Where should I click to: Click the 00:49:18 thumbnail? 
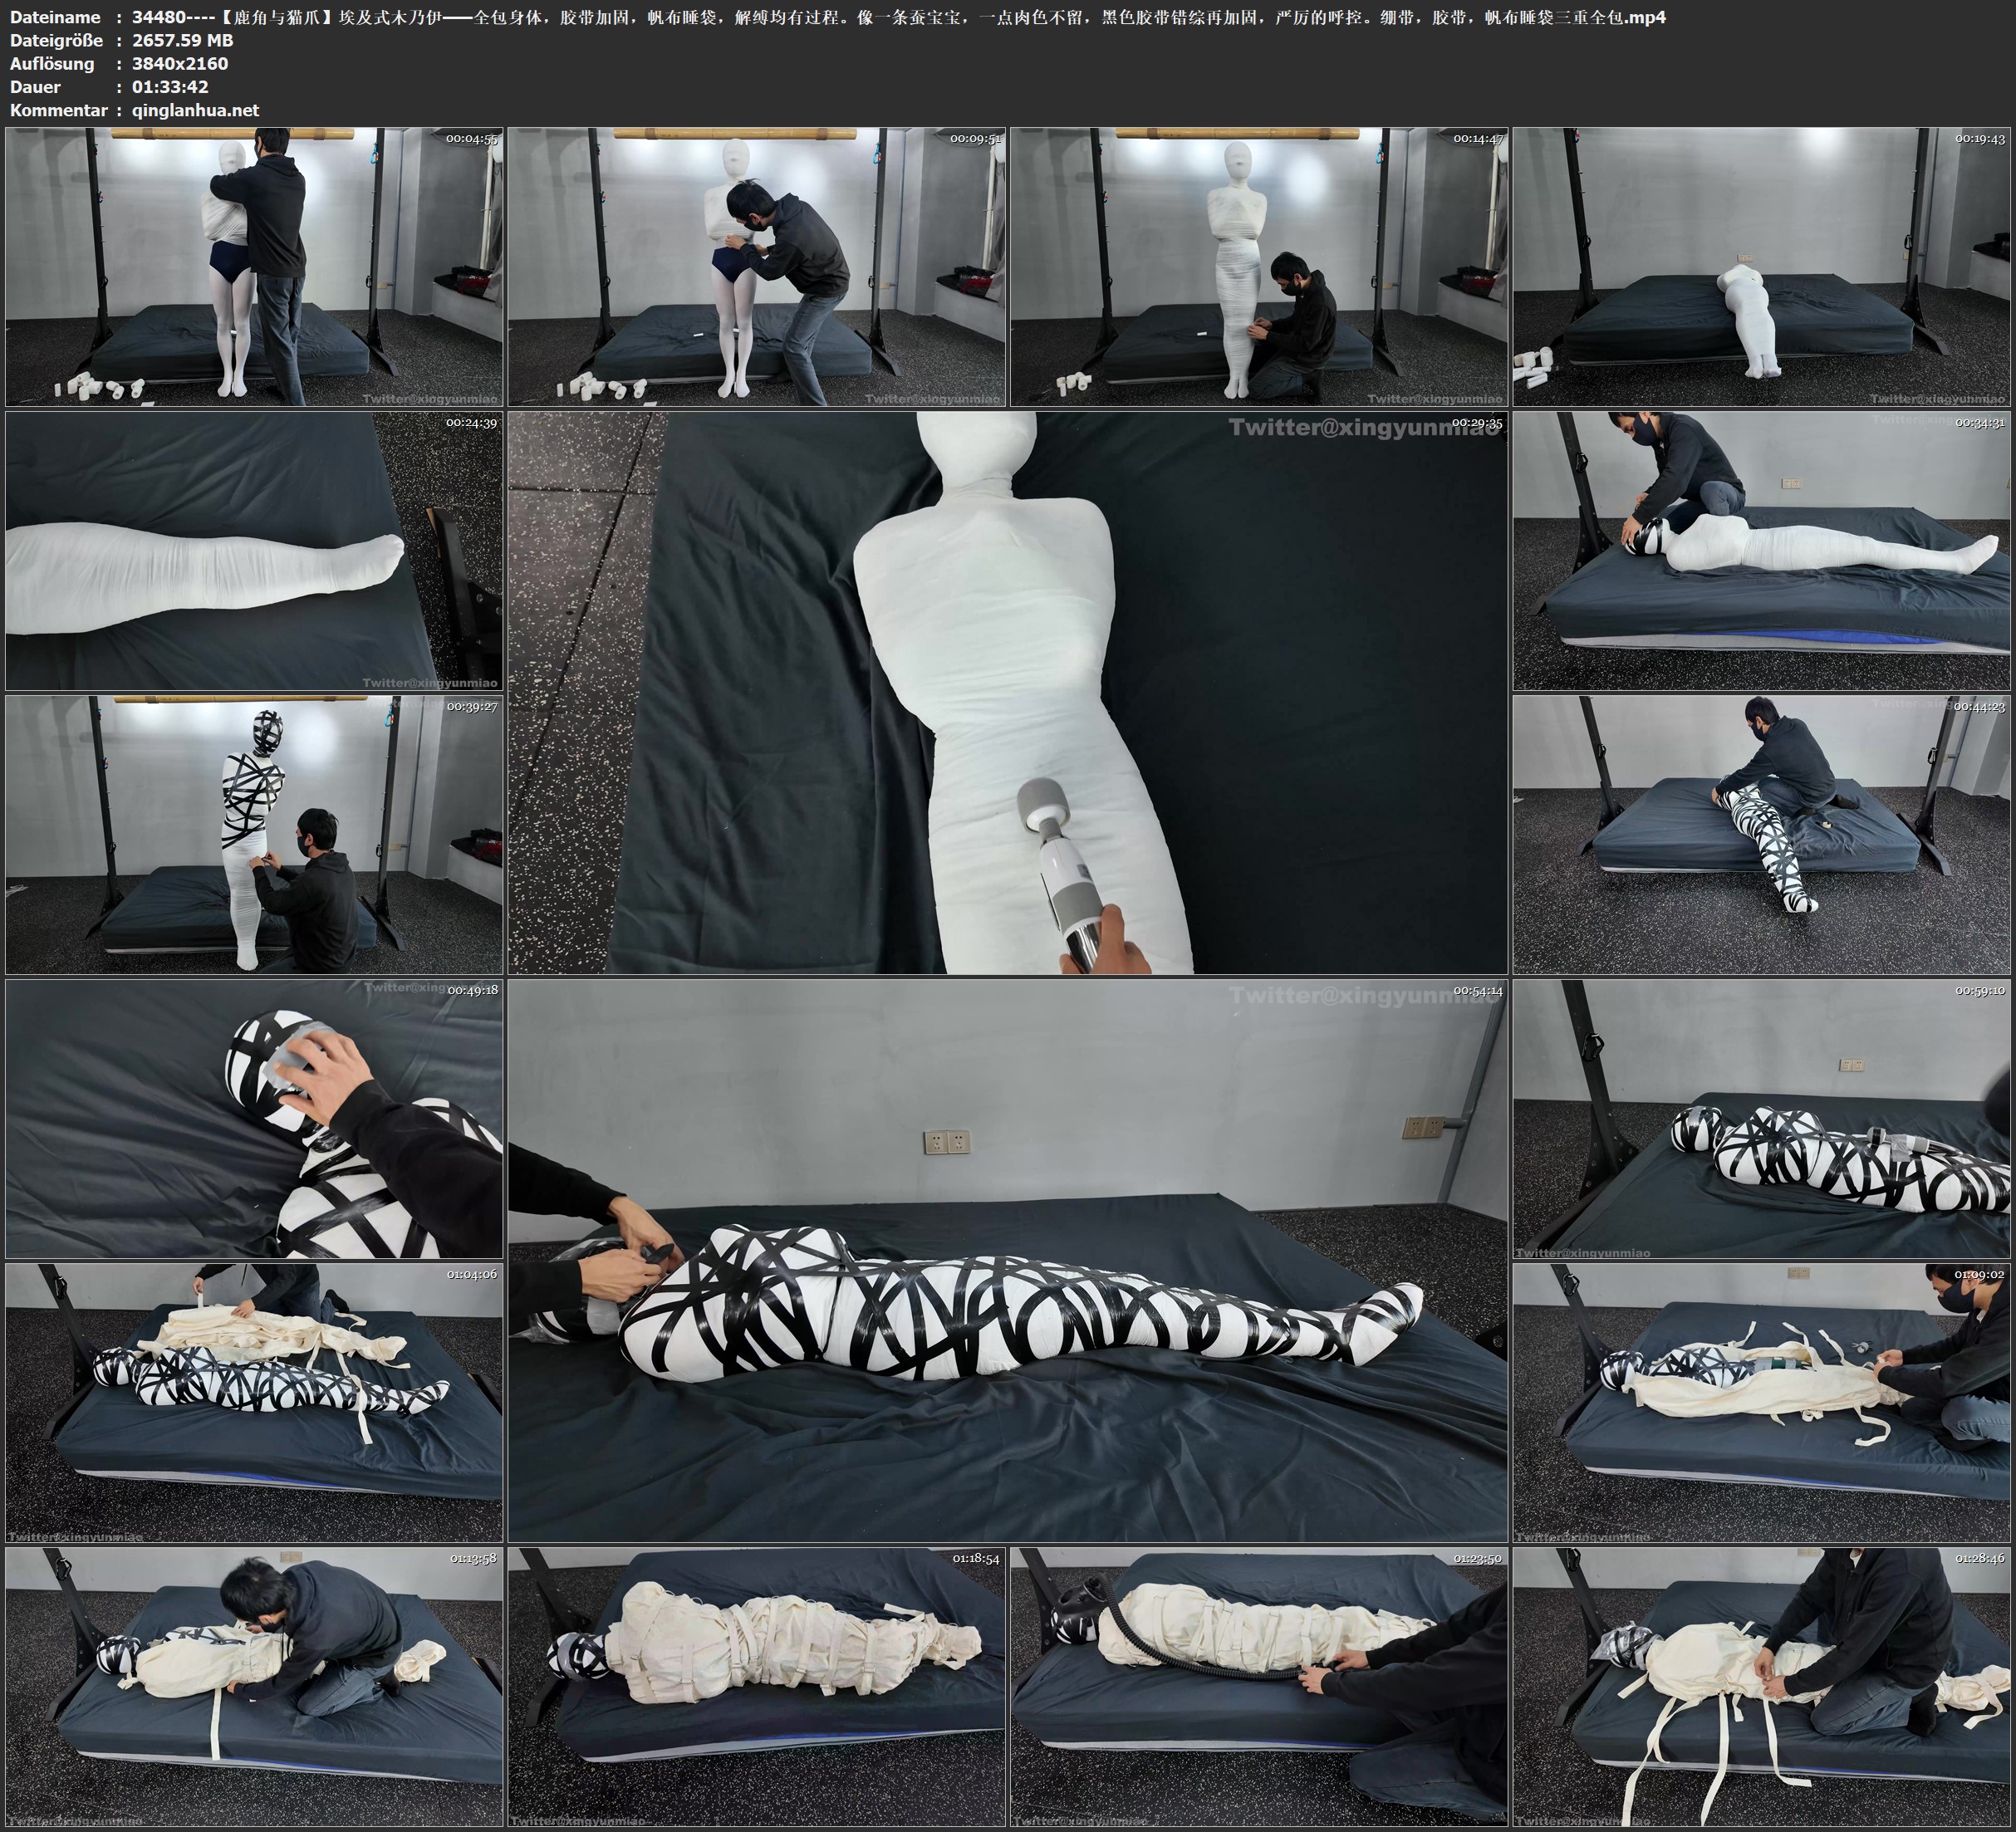tap(254, 1118)
